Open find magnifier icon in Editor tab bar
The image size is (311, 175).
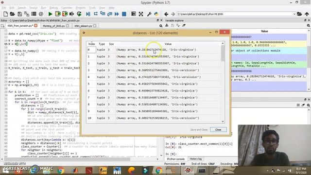pyautogui.click(x=161, y=26)
